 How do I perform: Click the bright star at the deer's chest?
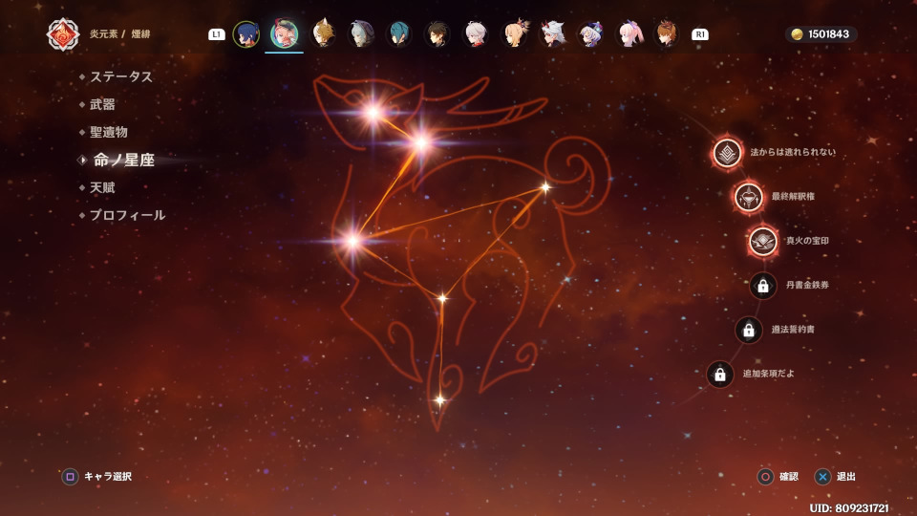(353, 241)
